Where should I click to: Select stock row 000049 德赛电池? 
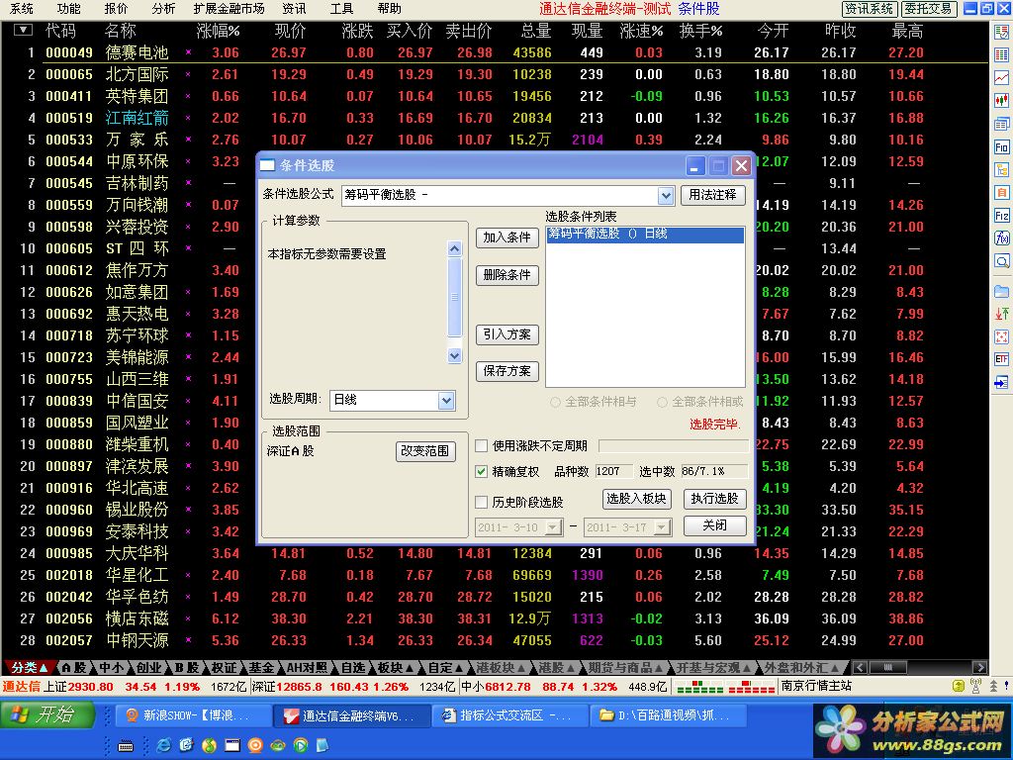click(495, 52)
